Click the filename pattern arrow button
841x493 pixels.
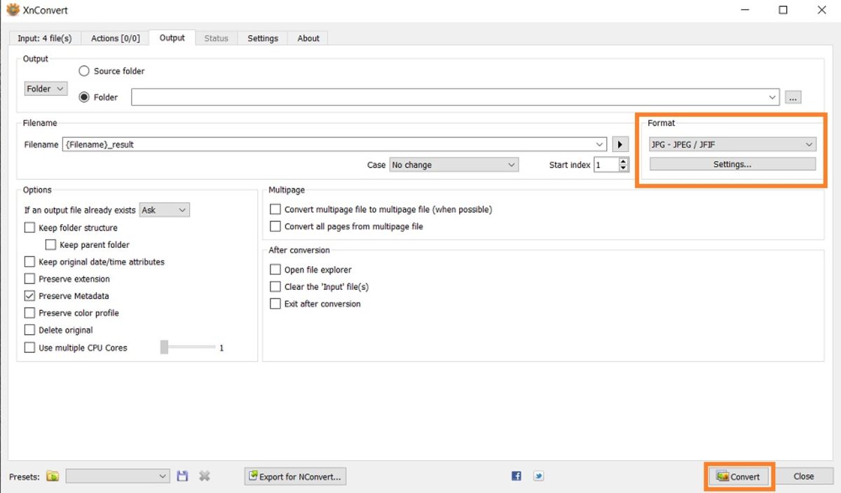[620, 144]
